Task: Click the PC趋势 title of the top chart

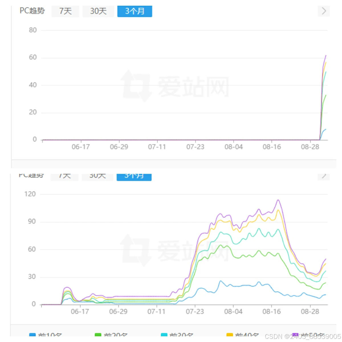Action: pyautogui.click(x=31, y=11)
